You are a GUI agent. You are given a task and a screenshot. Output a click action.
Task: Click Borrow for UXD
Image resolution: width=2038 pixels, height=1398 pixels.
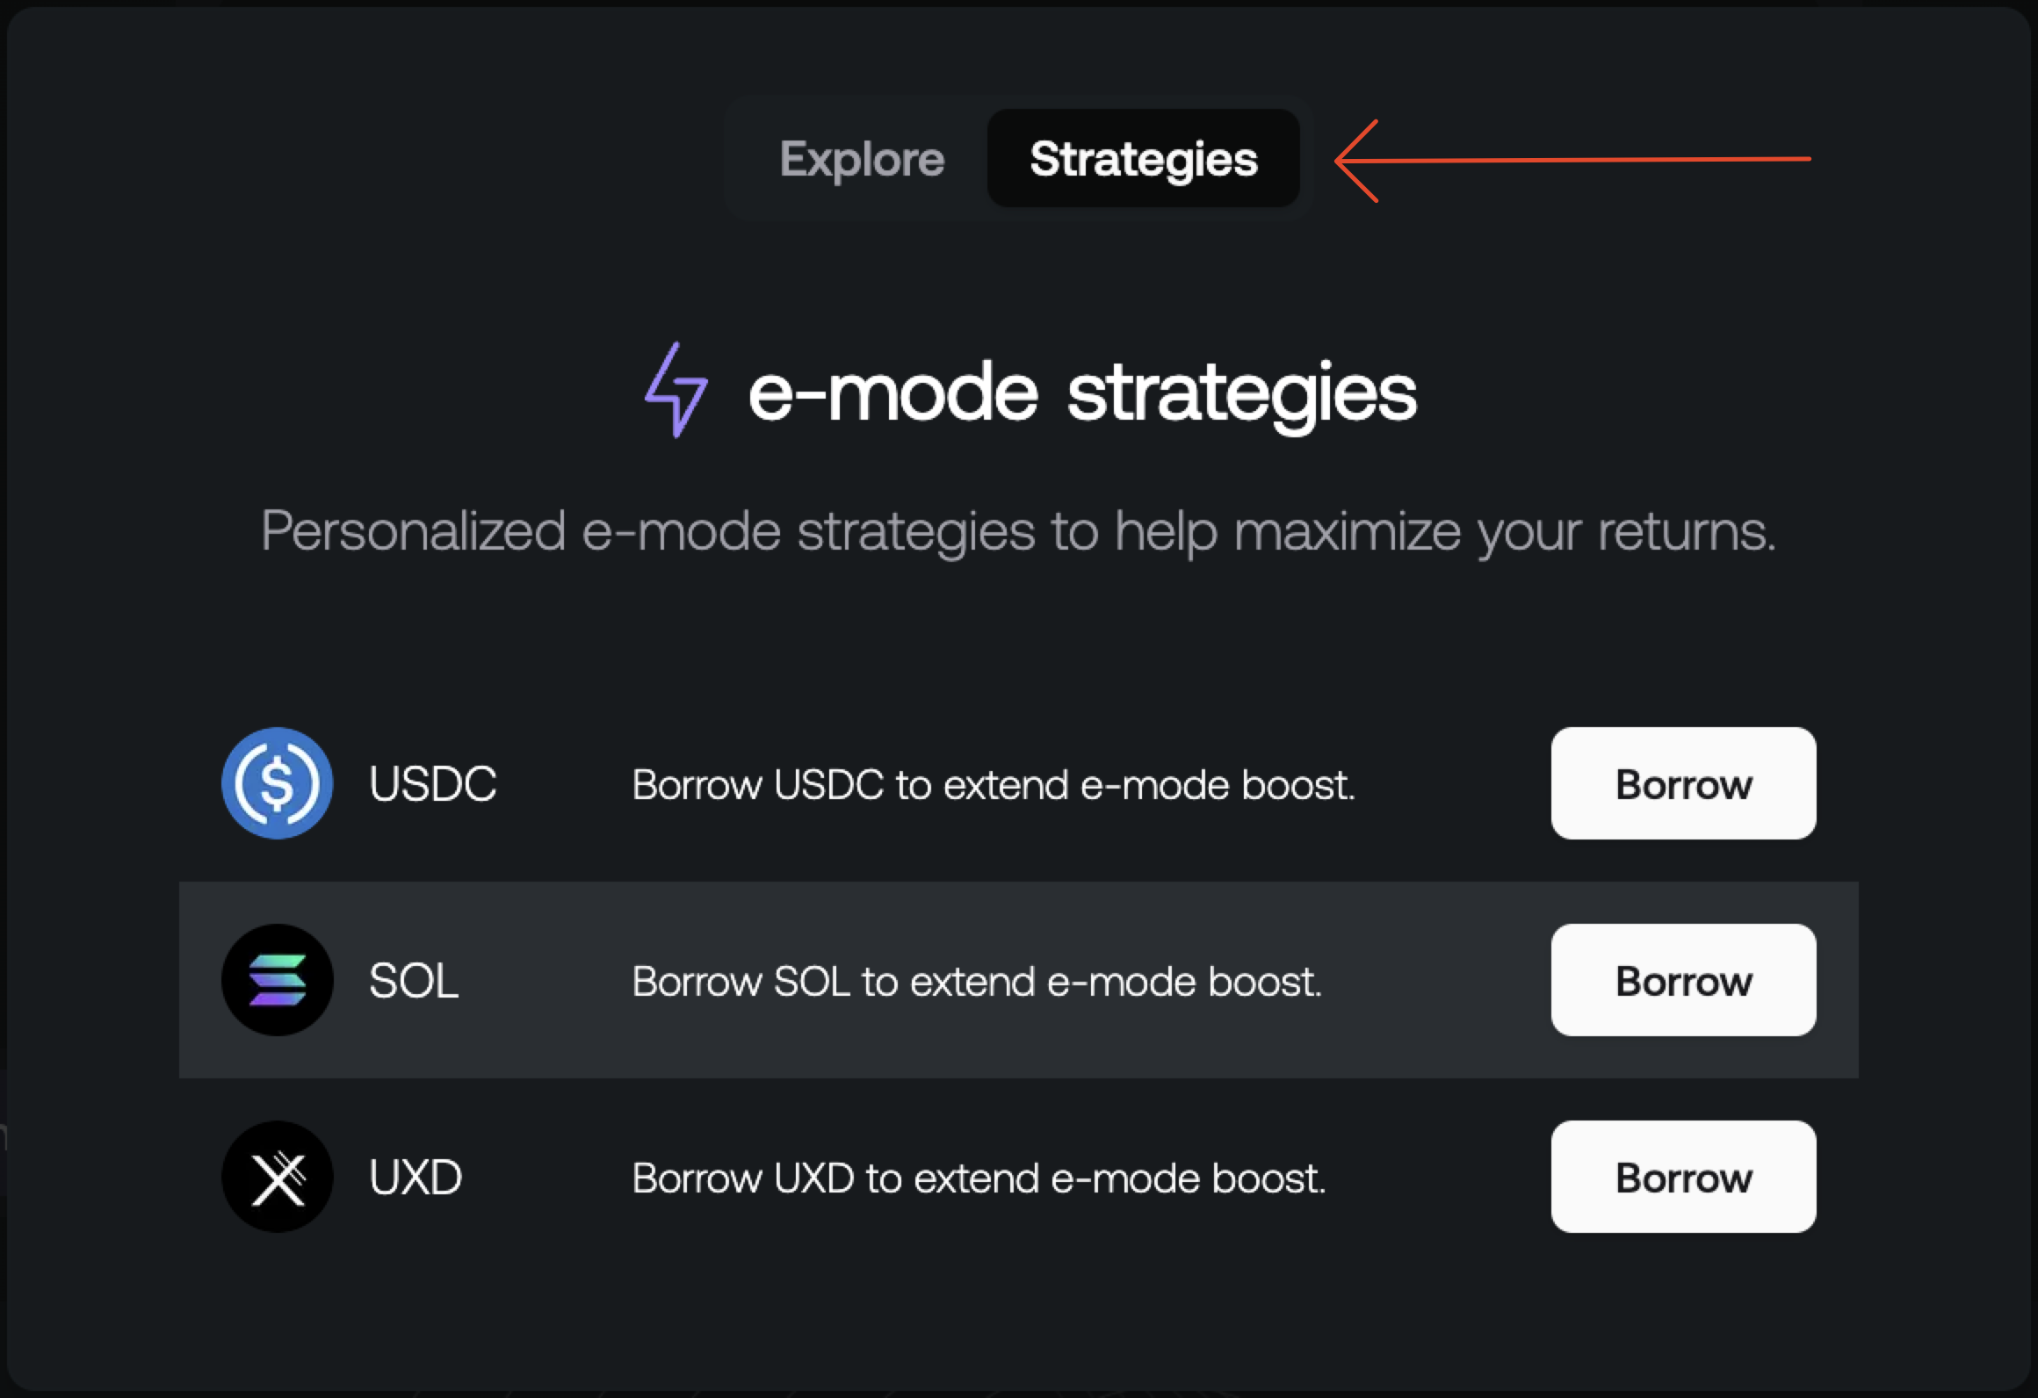tap(1682, 1178)
